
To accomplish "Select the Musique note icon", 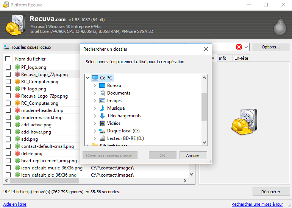I will click(x=102, y=108).
